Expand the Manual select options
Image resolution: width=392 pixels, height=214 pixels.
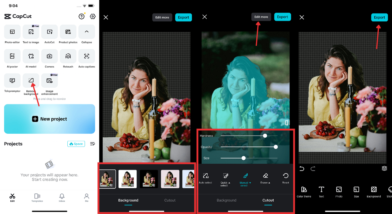(245, 179)
